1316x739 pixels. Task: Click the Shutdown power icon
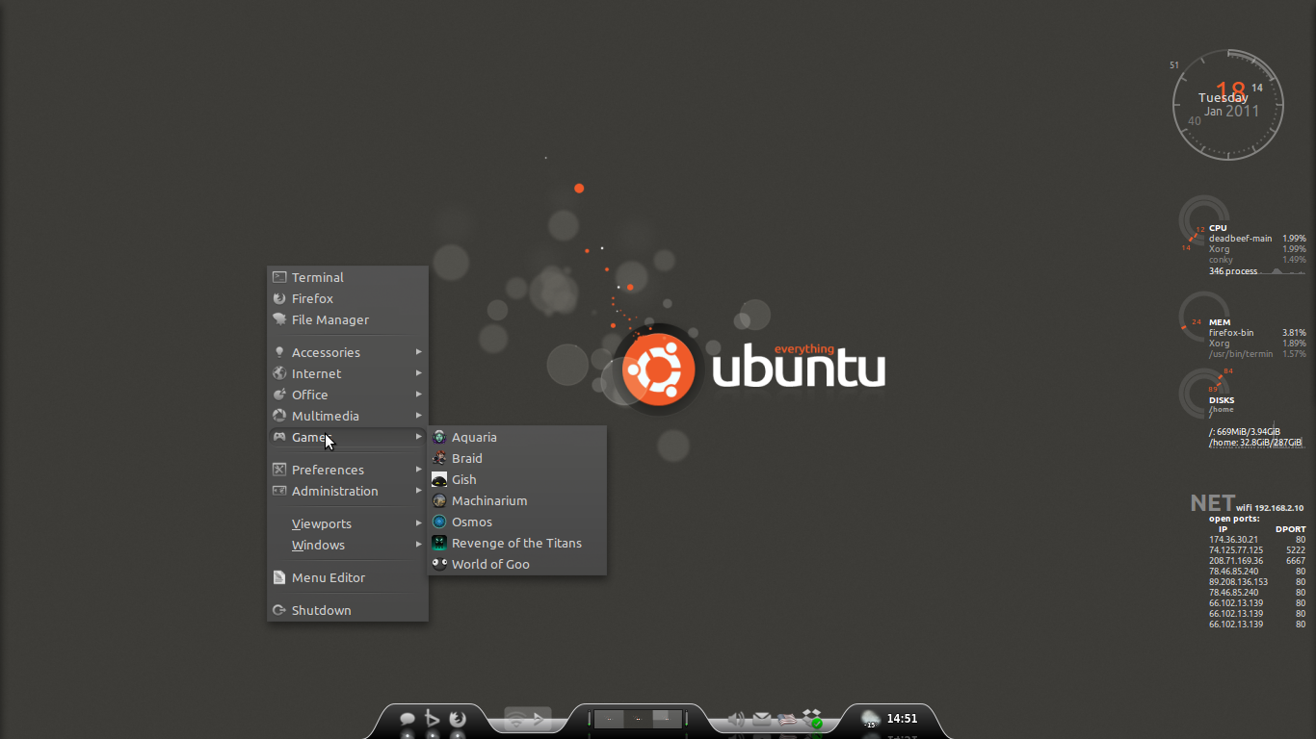coord(279,610)
